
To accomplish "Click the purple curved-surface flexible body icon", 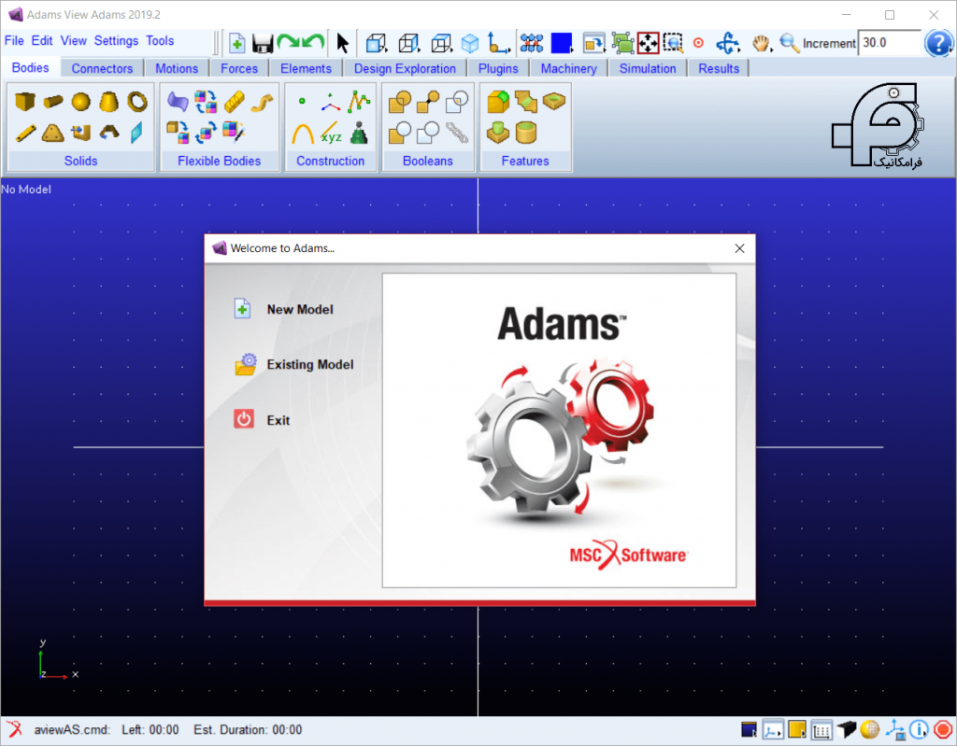I will point(178,101).
